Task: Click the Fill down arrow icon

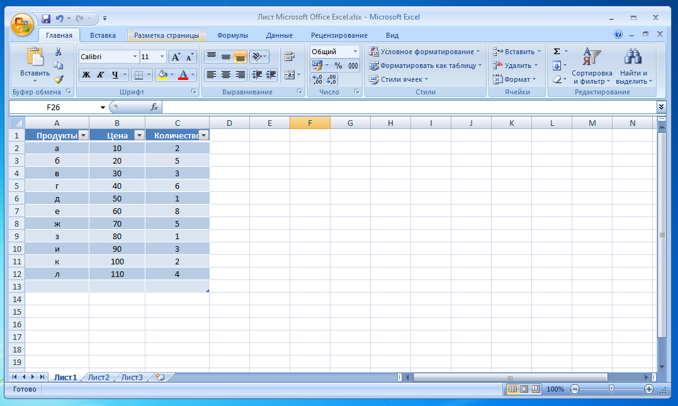Action: click(x=557, y=65)
